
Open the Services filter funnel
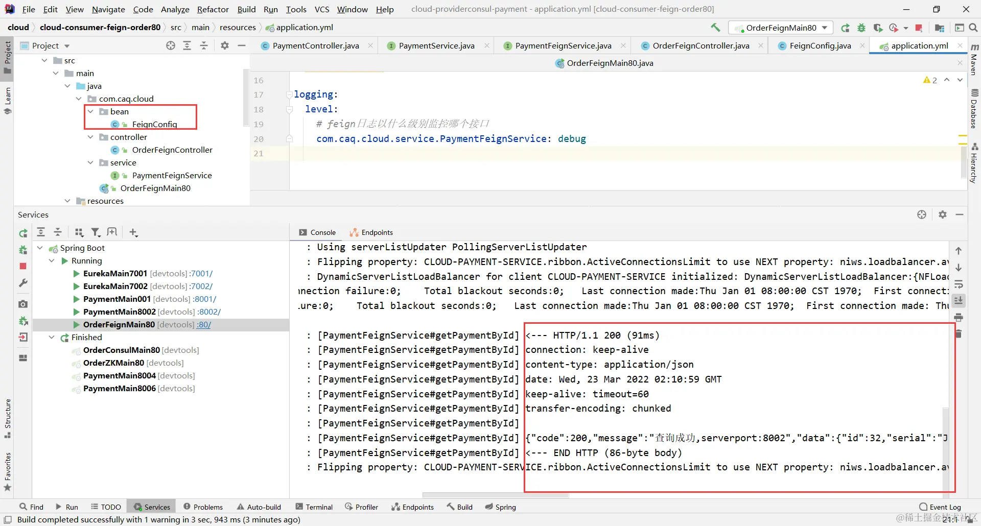[96, 232]
